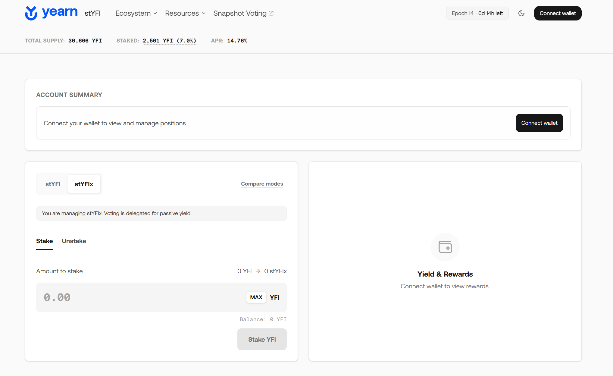The height and width of the screenshot is (376, 613).
Task: Click the Yearn logo icon
Action: (31, 13)
